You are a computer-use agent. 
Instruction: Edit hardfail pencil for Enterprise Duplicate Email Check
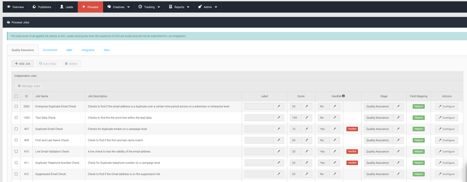pos(335,107)
